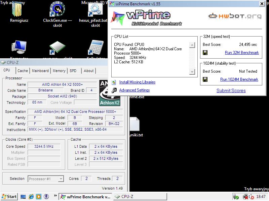Viewport: 269px width, 201px height.
Task: Open ClockGen.exe shortcut on desktop
Action: pos(57,9)
